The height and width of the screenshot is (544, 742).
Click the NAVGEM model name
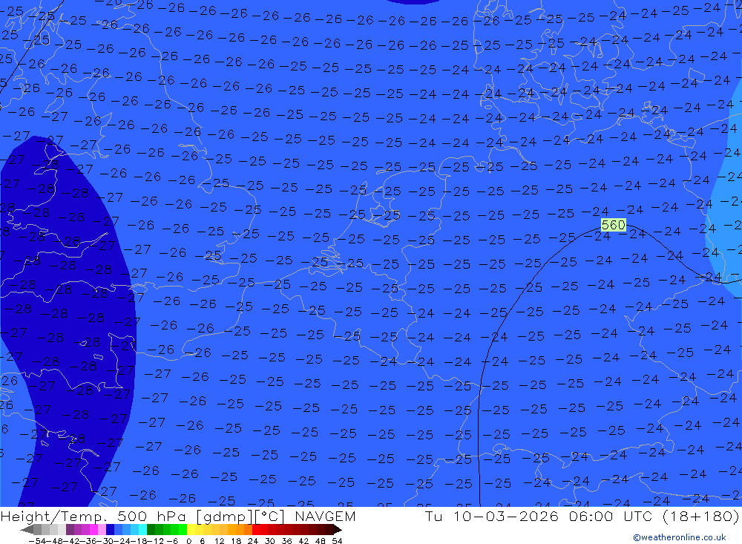pos(325,516)
